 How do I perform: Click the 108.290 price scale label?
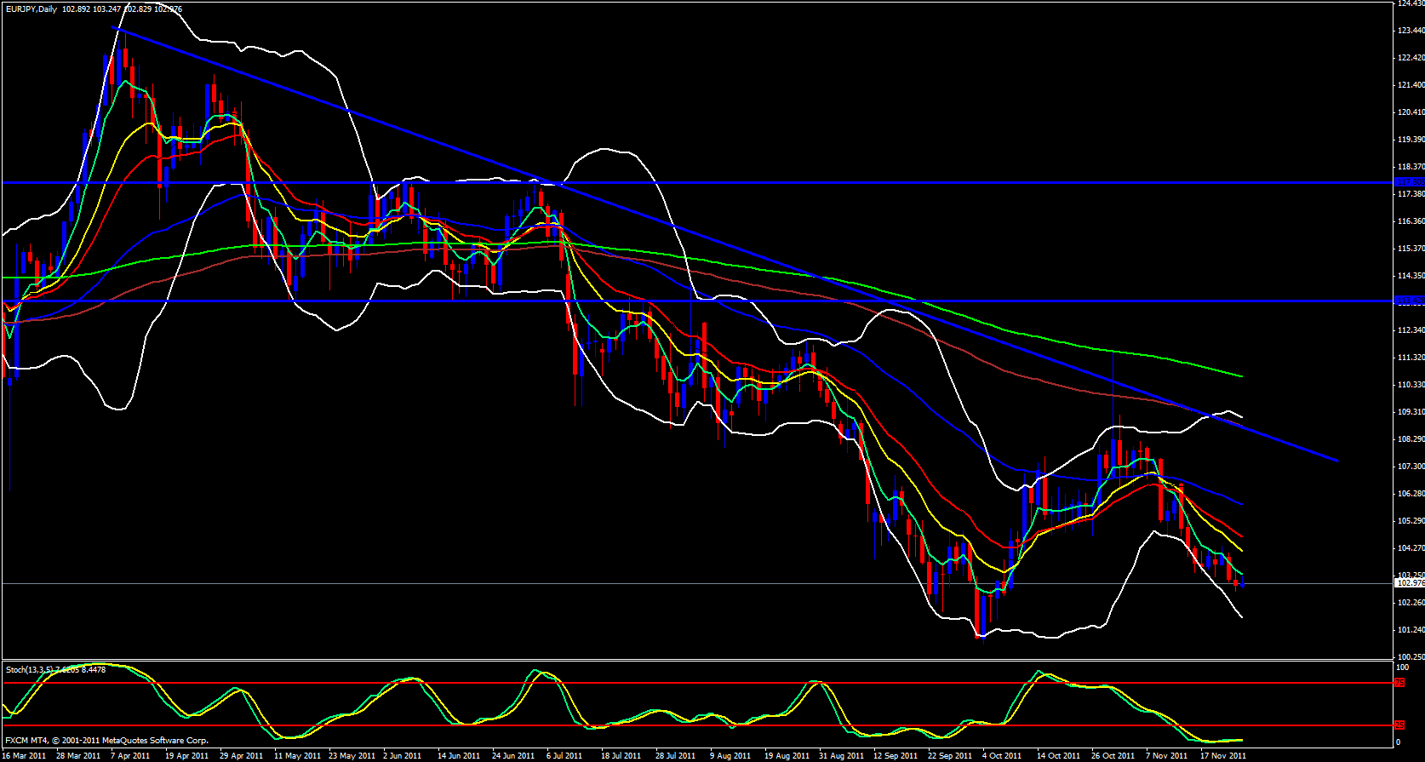click(1410, 439)
